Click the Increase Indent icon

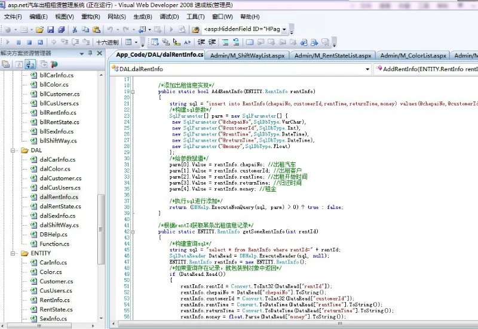pyautogui.click(x=212, y=42)
